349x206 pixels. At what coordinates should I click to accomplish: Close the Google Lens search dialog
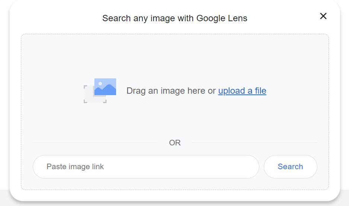pos(323,16)
